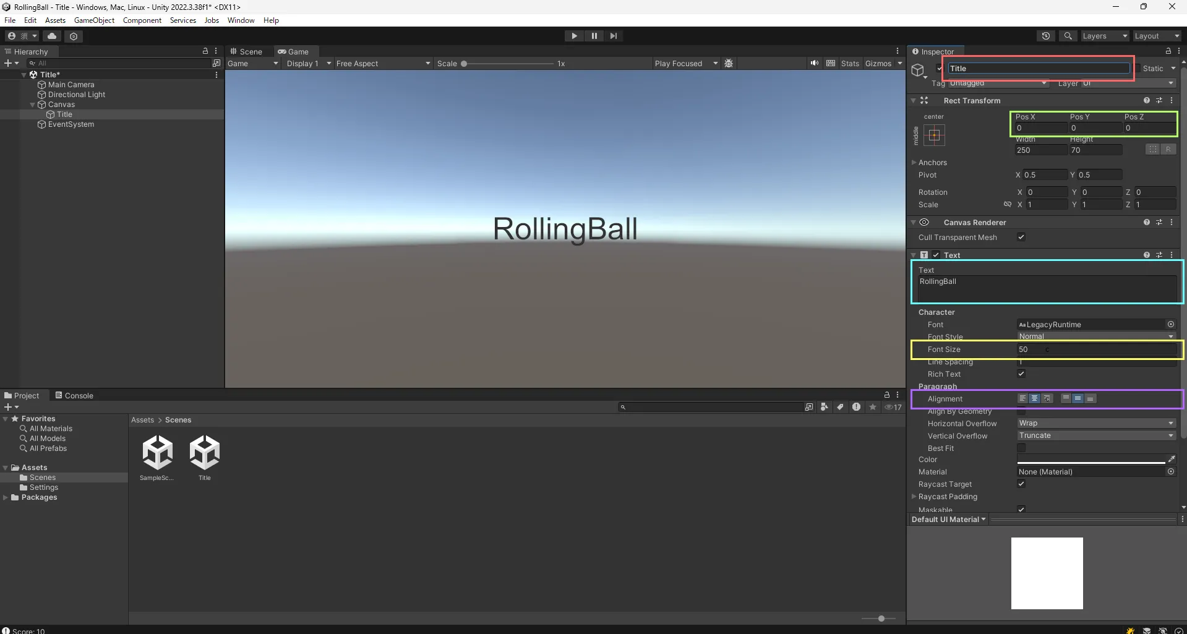Click the Pause button in toolbar
This screenshot has width=1187, height=634.
coord(594,36)
